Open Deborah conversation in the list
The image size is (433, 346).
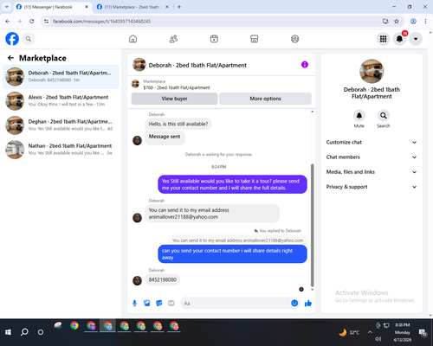click(61, 77)
